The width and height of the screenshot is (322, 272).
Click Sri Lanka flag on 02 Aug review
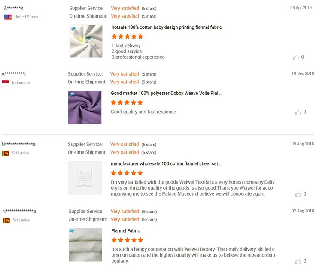(6, 220)
